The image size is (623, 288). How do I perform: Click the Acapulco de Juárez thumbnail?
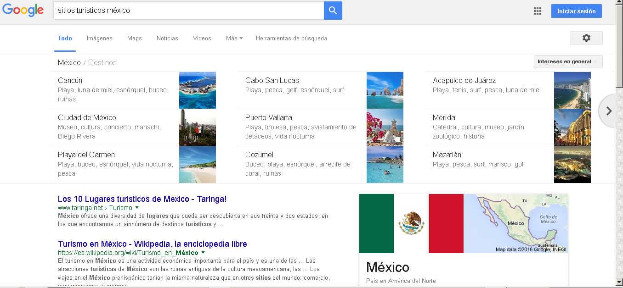[572, 90]
